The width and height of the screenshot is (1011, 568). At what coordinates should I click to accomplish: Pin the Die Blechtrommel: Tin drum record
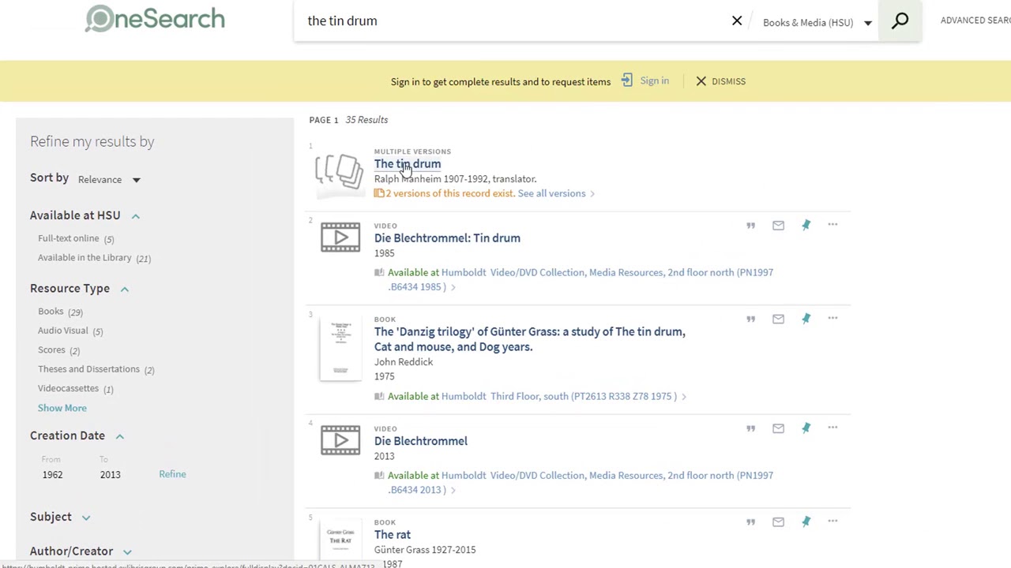806,226
